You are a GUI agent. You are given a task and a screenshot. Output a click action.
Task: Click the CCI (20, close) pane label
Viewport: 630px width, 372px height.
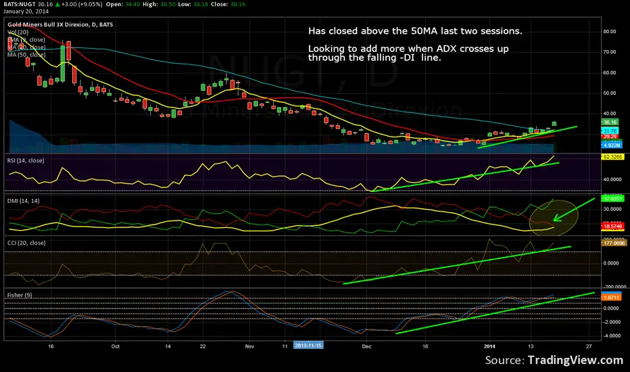(26, 243)
